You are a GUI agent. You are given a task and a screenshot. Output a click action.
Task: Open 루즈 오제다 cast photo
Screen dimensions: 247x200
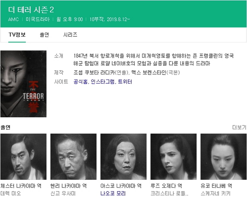point(174,157)
